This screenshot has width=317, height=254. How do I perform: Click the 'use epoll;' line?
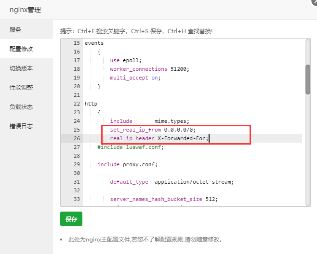point(125,60)
